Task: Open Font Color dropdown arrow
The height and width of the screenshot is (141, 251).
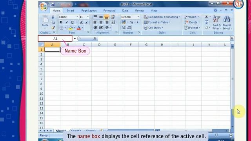Action: [x=83, y=28]
